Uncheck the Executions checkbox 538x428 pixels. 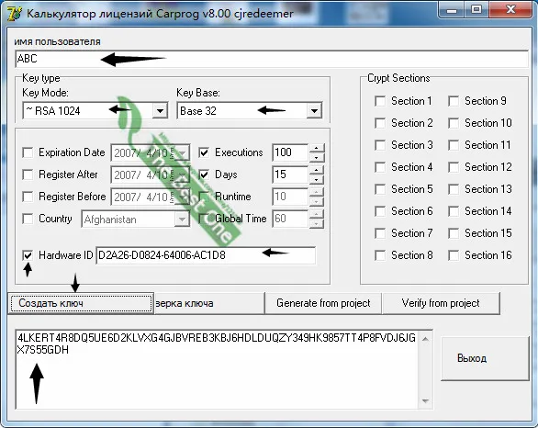click(x=204, y=152)
